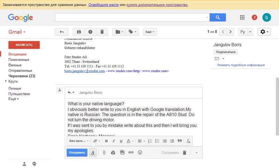Click the Подписаться button
Viewport: 279px width, 168px height.
coord(226,52)
